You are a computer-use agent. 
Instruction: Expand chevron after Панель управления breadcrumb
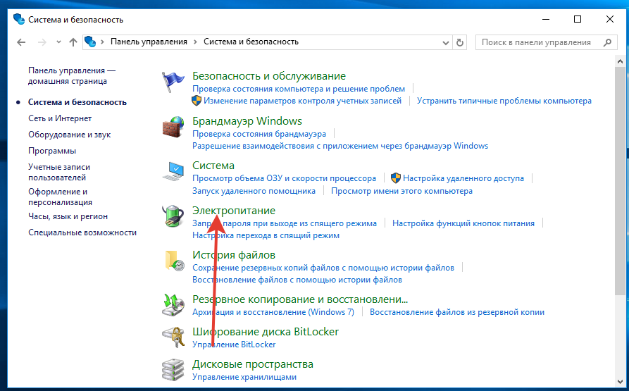[x=195, y=42]
